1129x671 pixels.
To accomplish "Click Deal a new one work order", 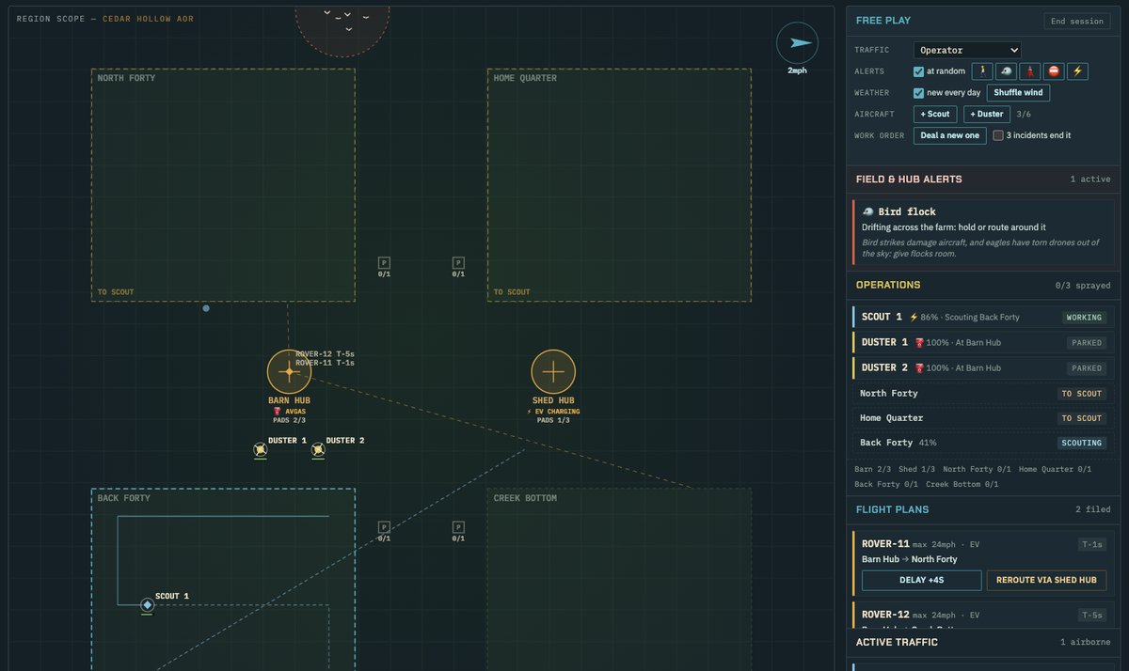I will (949, 135).
